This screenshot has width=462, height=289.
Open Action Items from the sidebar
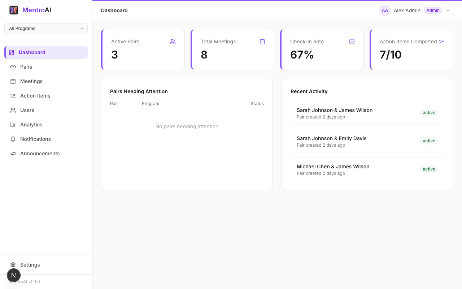[35, 96]
